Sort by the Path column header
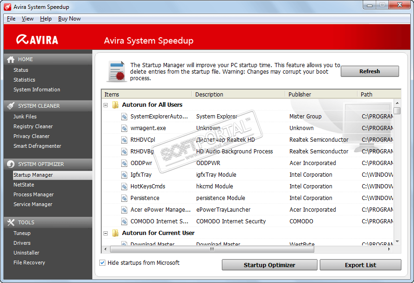 pyautogui.click(x=379, y=95)
